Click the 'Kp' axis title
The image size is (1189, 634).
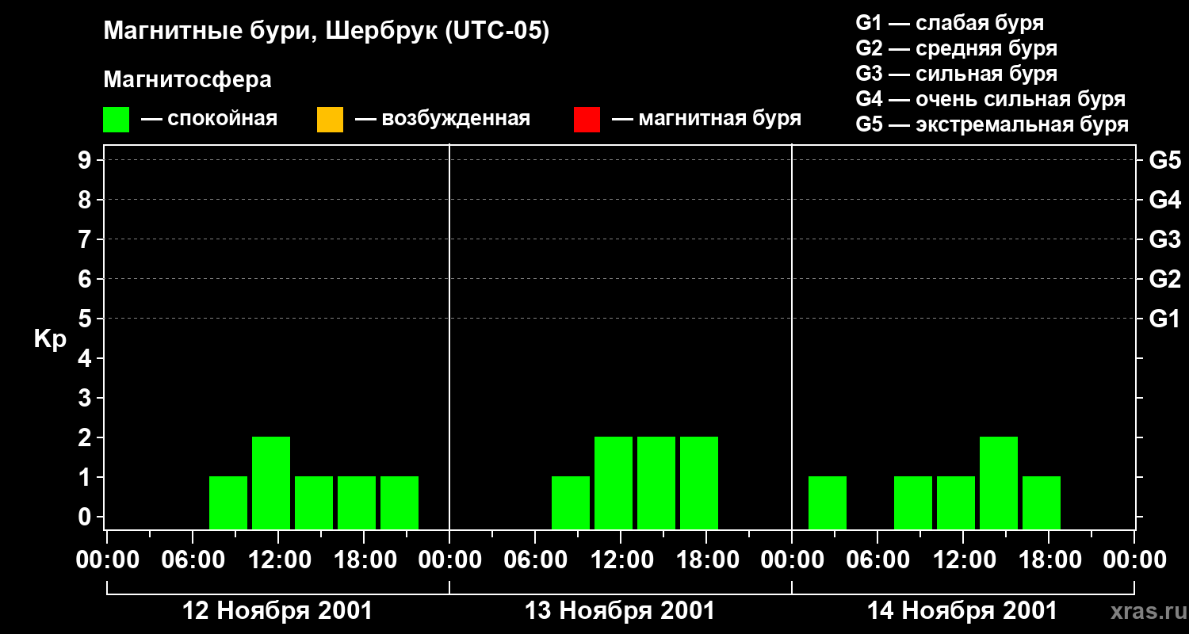point(50,339)
